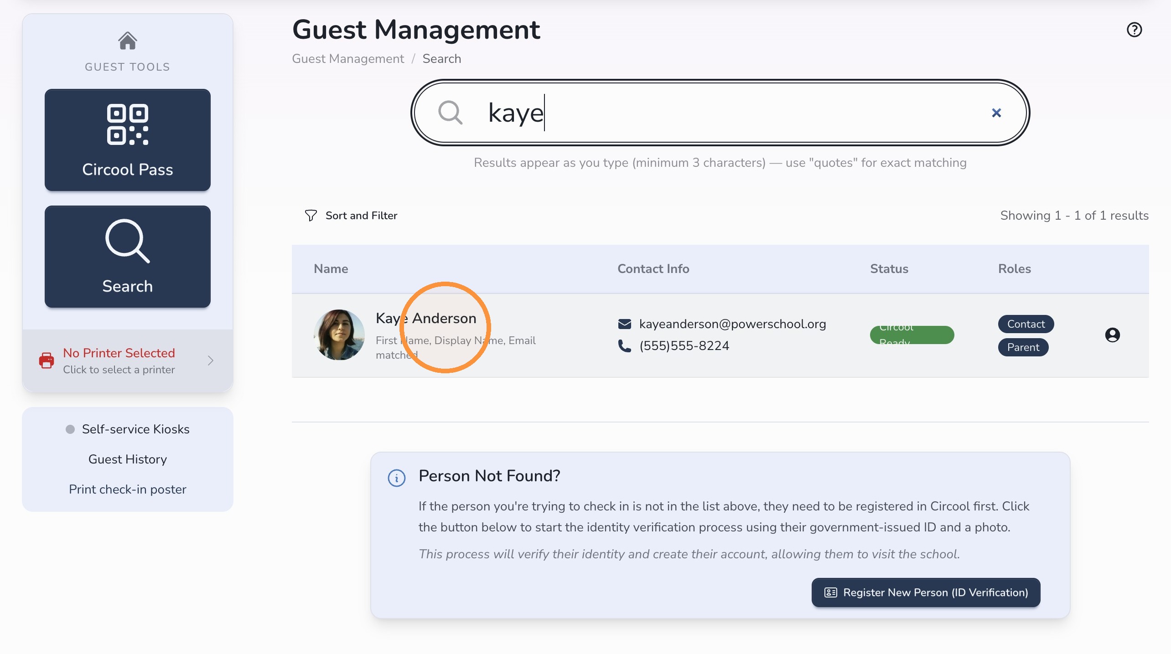
Task: Click the green Circool Ready status badge
Action: (912, 335)
